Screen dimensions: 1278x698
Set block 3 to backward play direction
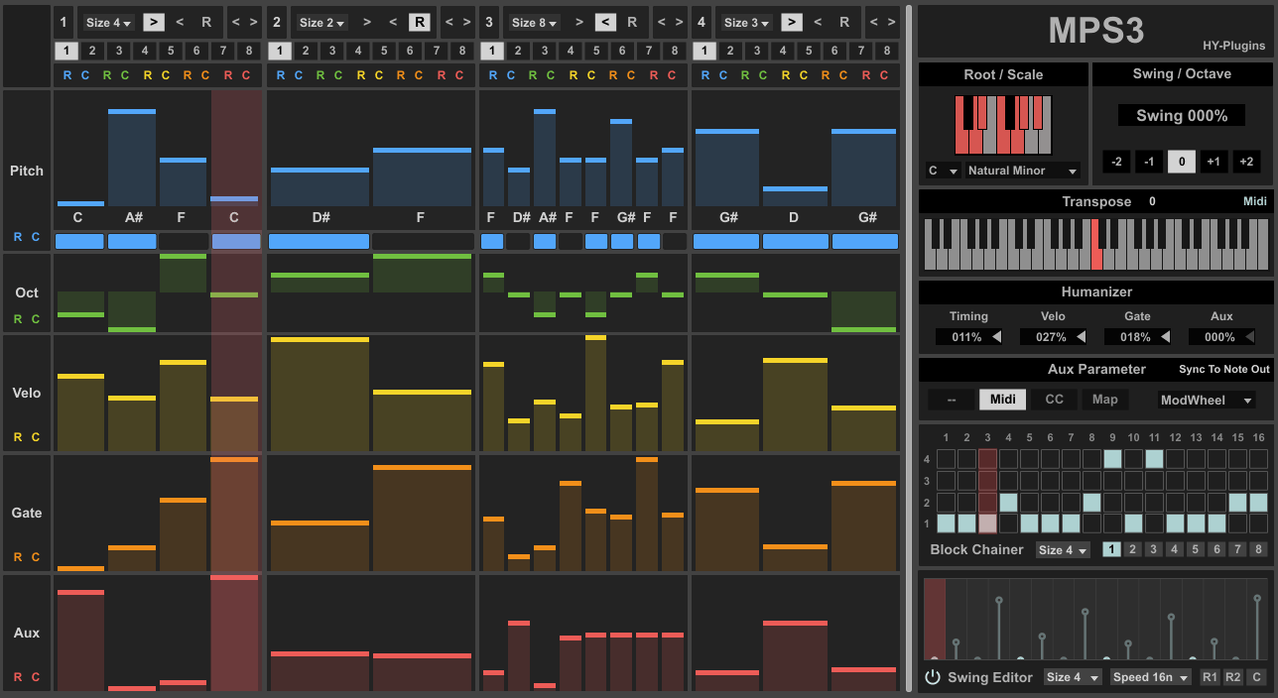point(605,22)
